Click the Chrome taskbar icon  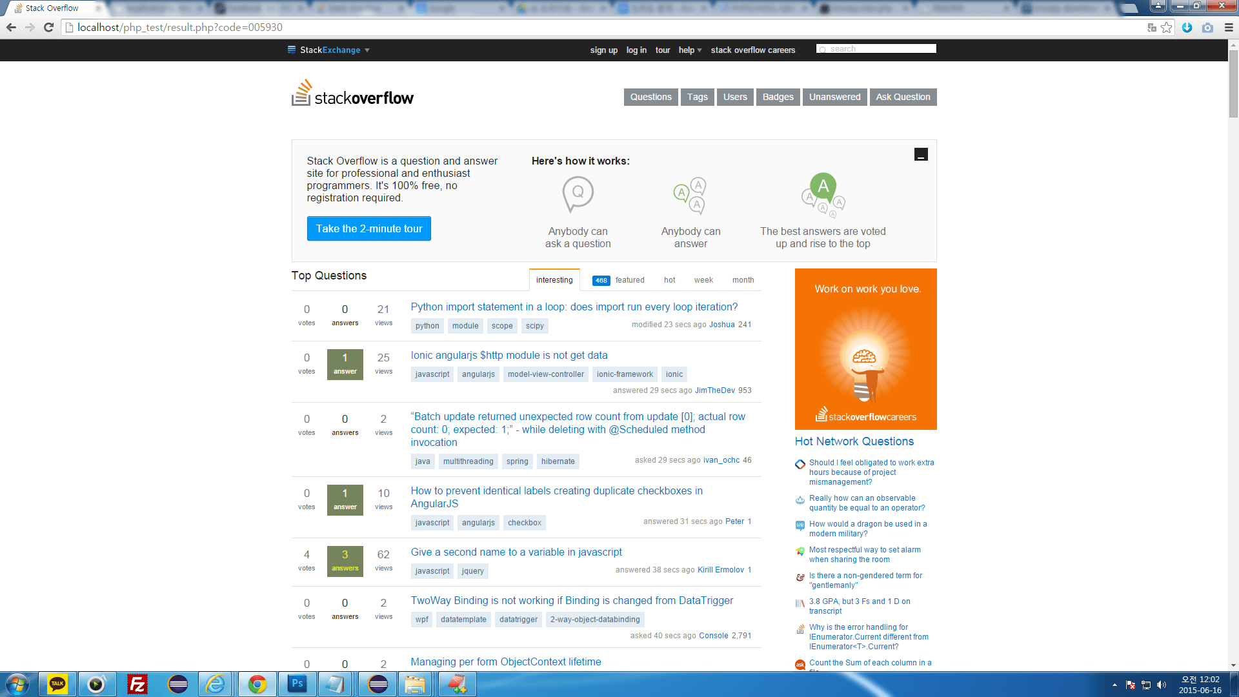[257, 684]
